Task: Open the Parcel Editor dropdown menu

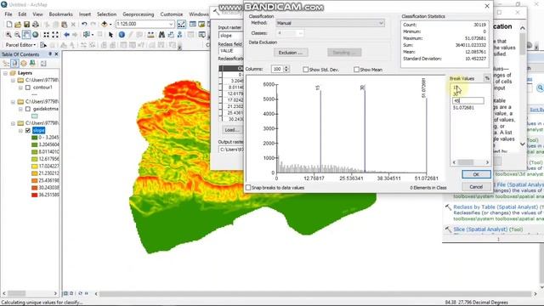Action: (20, 45)
